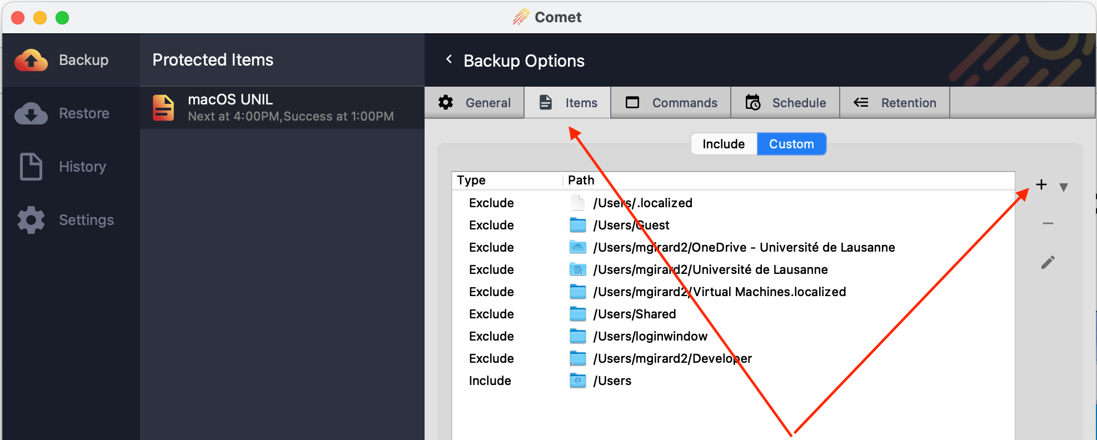1097x440 pixels.
Task: Click the Path column header
Action: coord(581,180)
